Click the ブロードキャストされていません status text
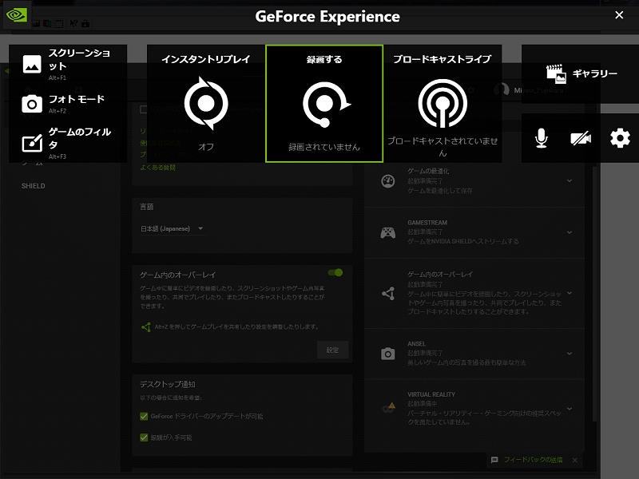 [443, 147]
